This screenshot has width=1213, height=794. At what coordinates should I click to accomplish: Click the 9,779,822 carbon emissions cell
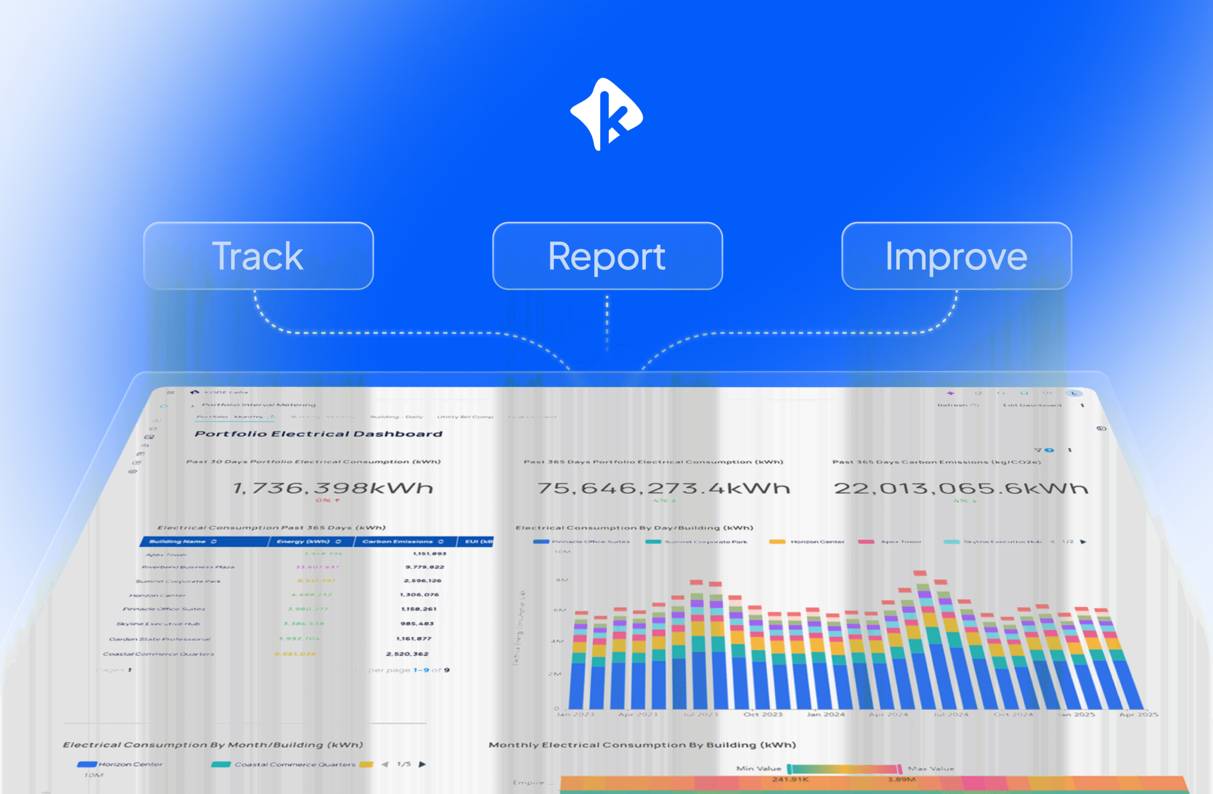(x=425, y=567)
